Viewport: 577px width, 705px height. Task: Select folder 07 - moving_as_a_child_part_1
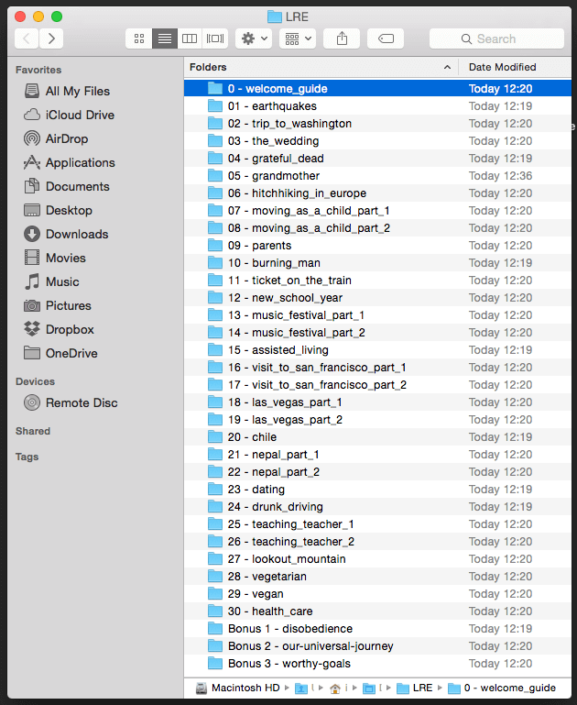tap(377, 211)
